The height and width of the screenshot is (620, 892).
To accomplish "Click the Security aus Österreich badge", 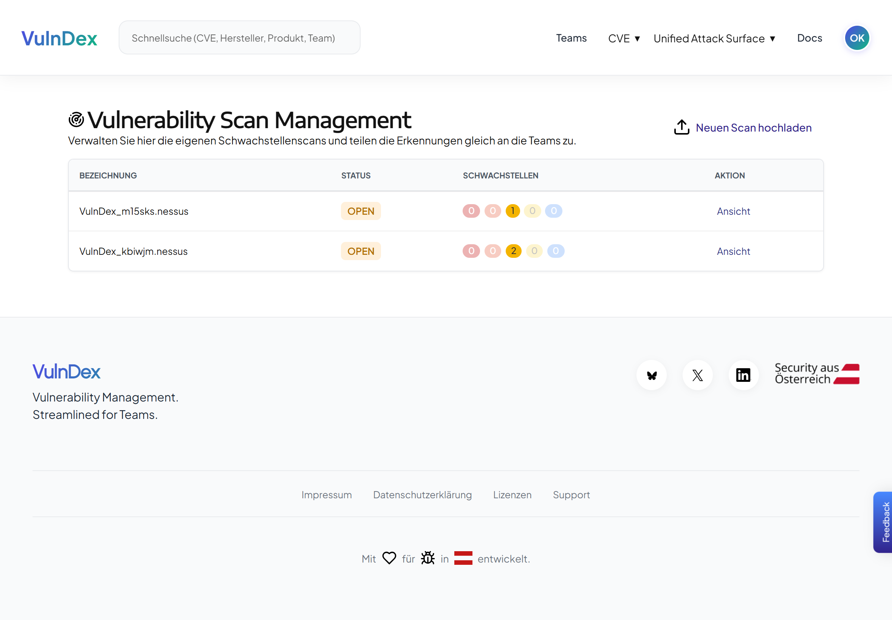I will point(817,374).
